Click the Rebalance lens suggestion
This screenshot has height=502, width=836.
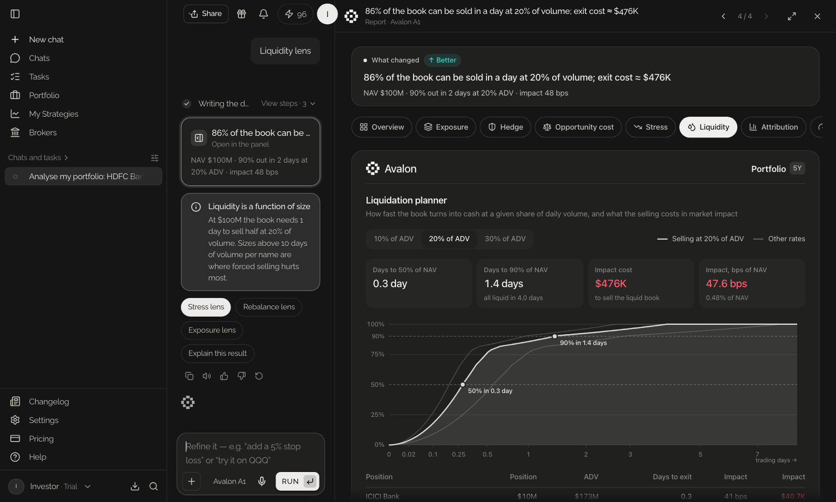pyautogui.click(x=269, y=307)
